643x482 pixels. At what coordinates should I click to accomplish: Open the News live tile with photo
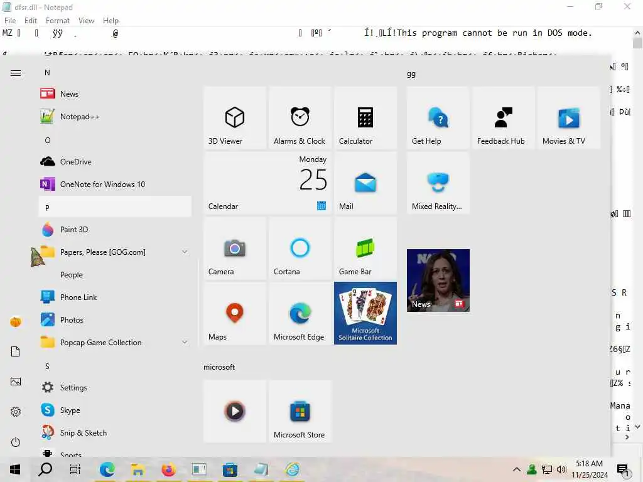(438, 281)
